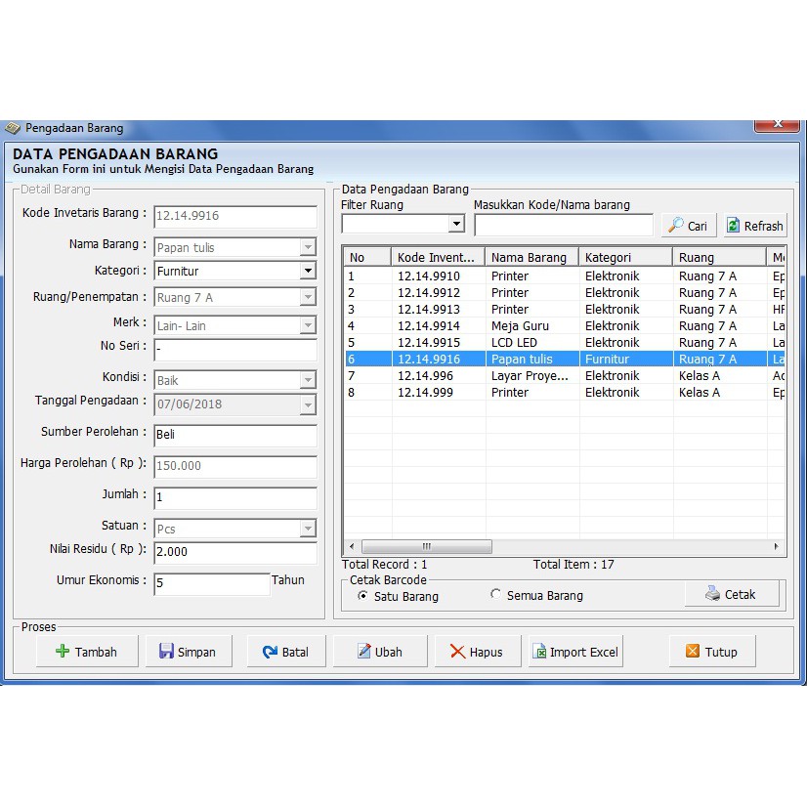Sort by Ruang column header
The image size is (807, 807).
click(719, 257)
